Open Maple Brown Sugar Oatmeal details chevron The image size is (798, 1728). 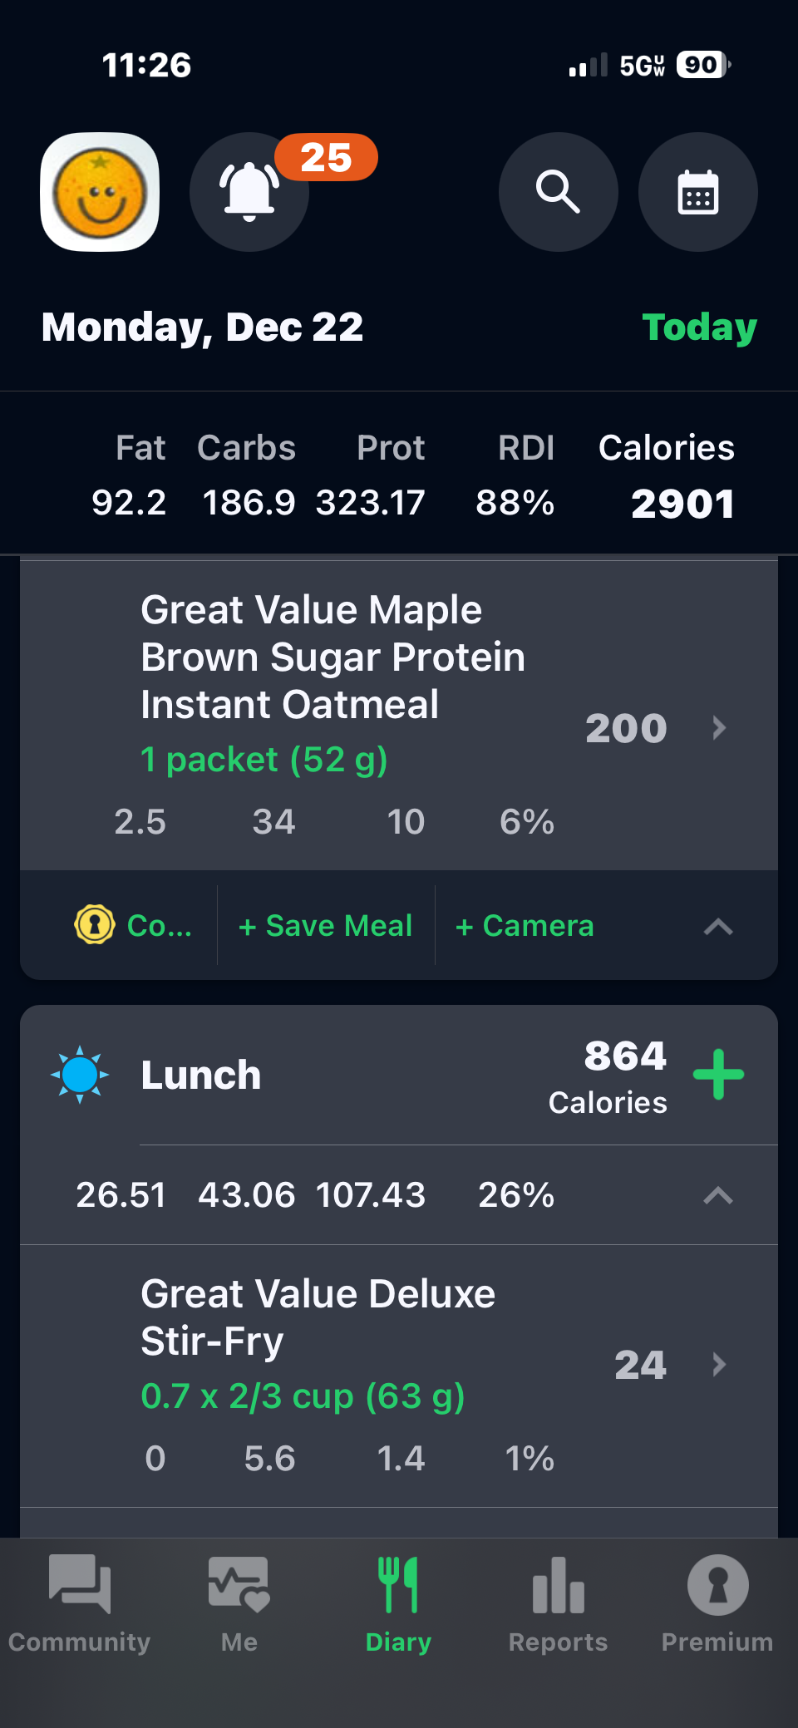click(x=719, y=728)
